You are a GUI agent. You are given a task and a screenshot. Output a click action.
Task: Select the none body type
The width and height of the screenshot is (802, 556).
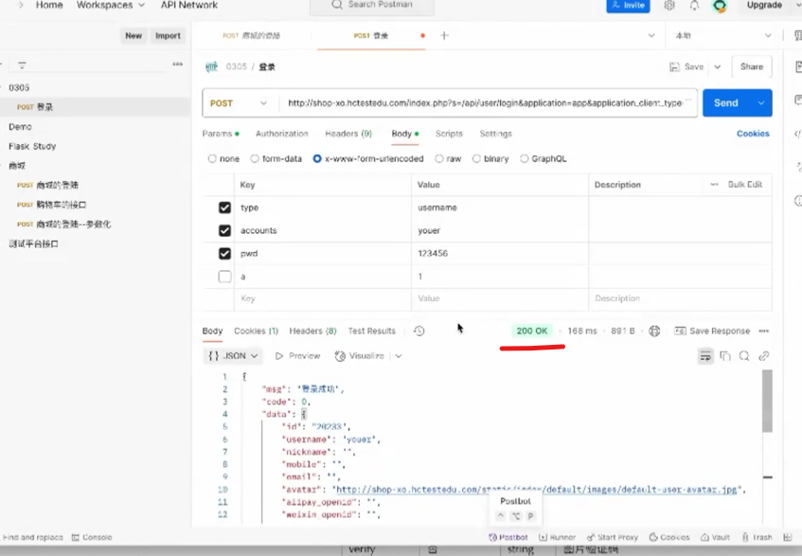[x=212, y=158]
